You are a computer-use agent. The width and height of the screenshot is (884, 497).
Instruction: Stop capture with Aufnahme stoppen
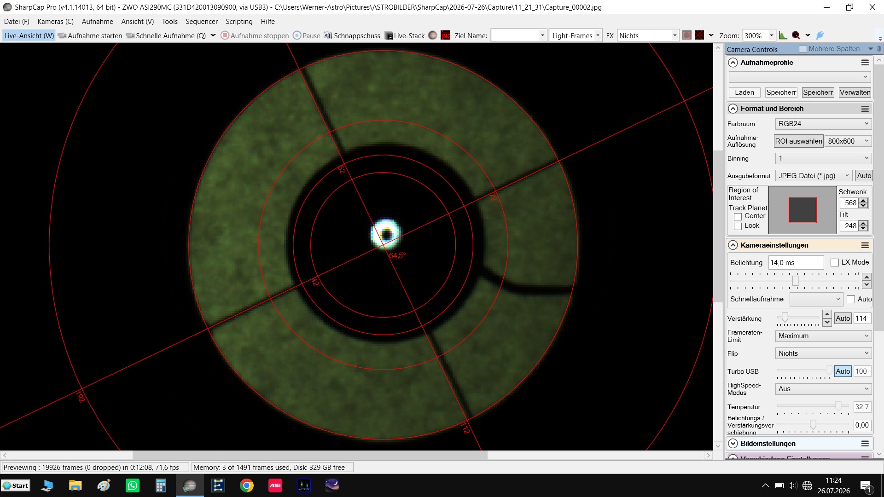coord(255,35)
